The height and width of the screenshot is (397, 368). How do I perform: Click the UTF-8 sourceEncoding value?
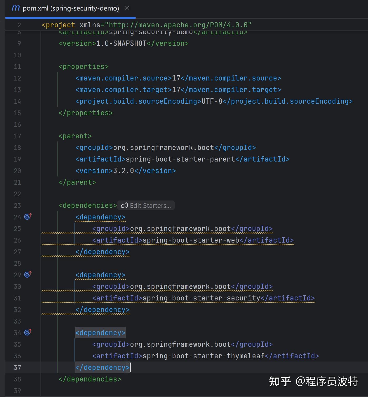tap(212, 101)
